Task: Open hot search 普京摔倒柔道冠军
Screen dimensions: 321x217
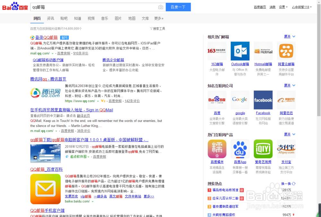Action: click(x=225, y=206)
